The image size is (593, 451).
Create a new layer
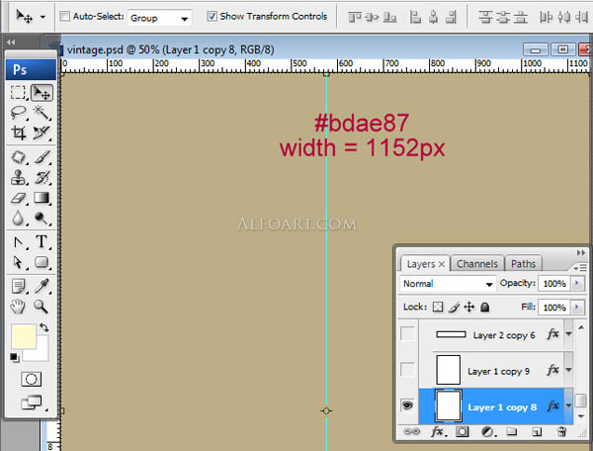click(x=537, y=431)
